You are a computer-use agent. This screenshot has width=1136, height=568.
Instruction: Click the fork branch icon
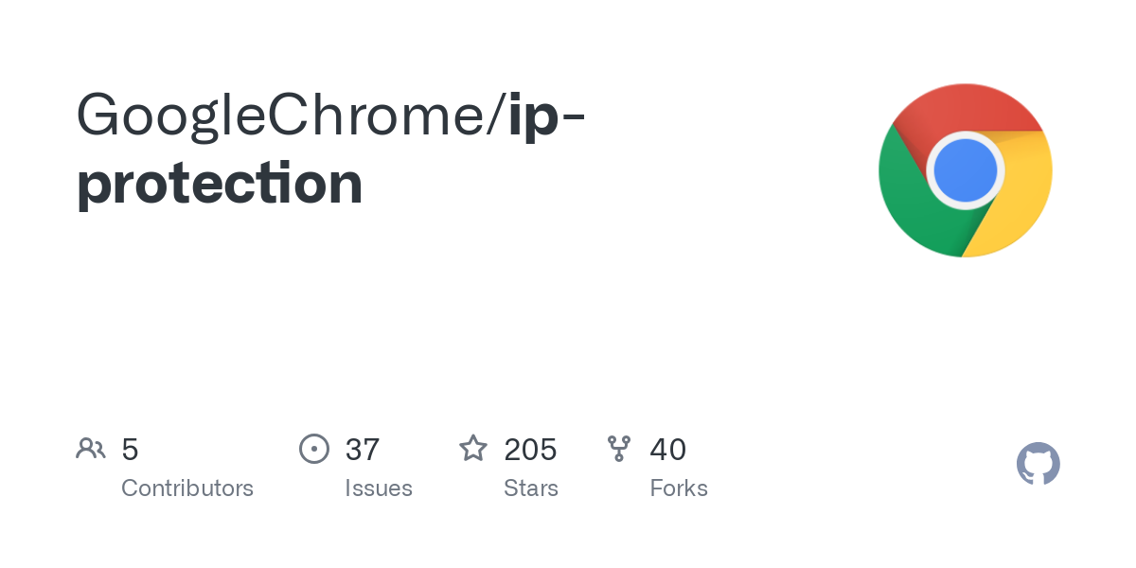tap(619, 449)
